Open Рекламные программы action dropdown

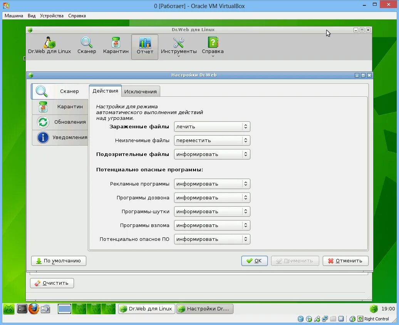212,184
